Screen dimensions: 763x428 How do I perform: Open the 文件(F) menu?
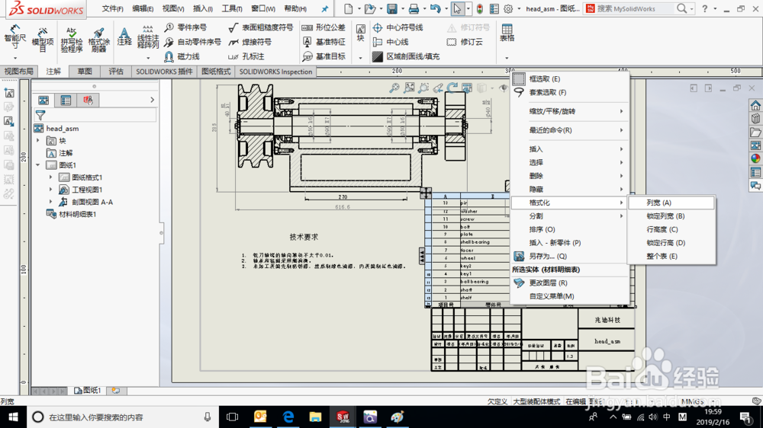[x=112, y=8]
